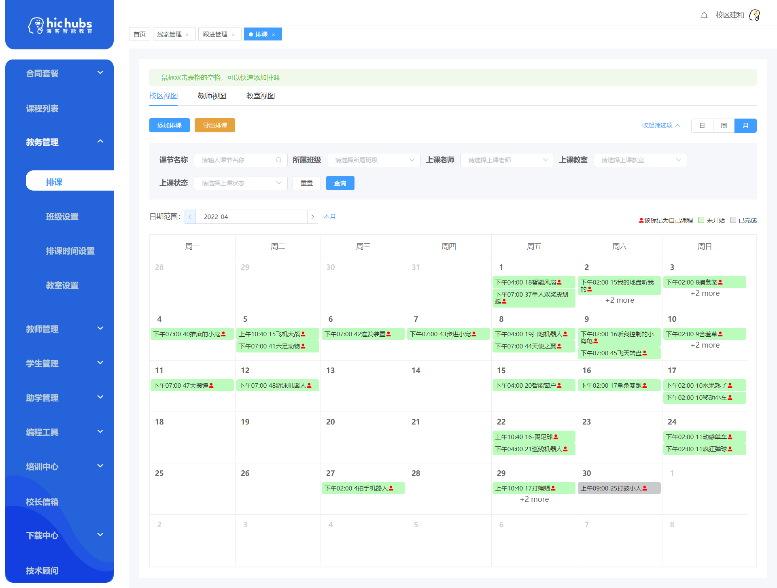This screenshot has width=777, height=588.
Task: Click the 添加排课 button
Action: tap(170, 125)
